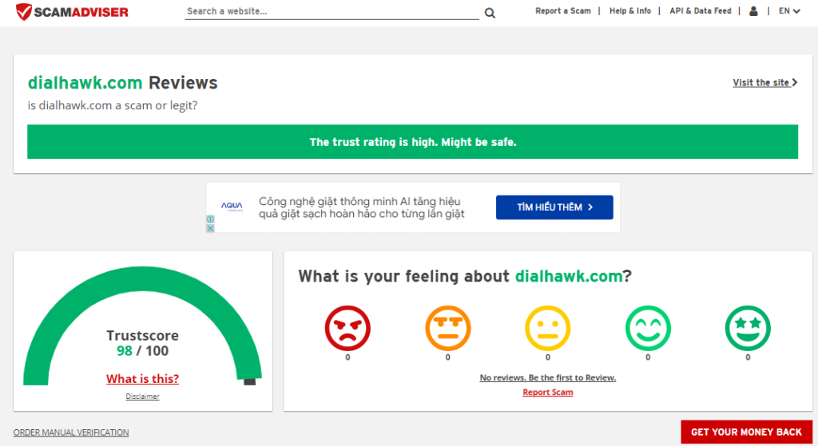Click the red Report Scam link
Screen dimensions: 818x446
click(x=548, y=393)
